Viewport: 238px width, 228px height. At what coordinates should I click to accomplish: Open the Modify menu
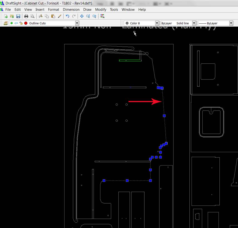pos(101,9)
